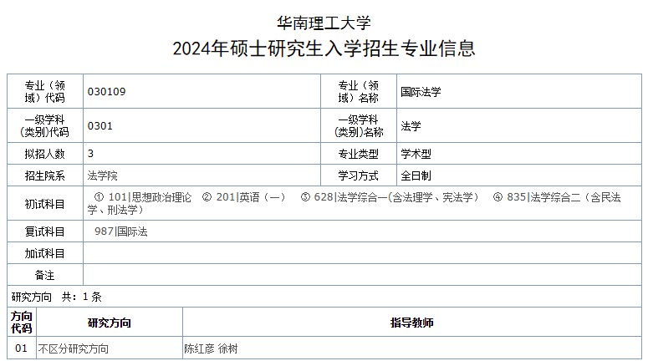The height and width of the screenshot is (361, 648).
Task: Click advisor name 徐树
Action: click(227, 348)
